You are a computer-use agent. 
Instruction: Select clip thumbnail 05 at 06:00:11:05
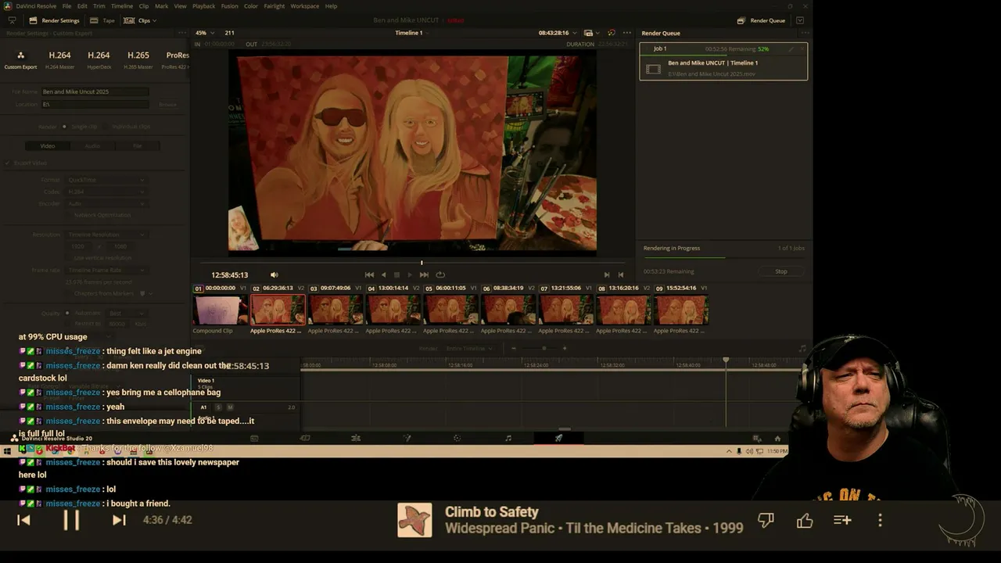(x=451, y=310)
